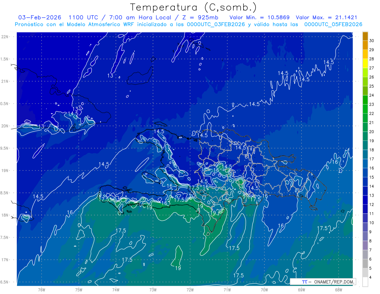The image size is (380, 294).
Task: Click the legend label '10'
Action: point(372,223)
